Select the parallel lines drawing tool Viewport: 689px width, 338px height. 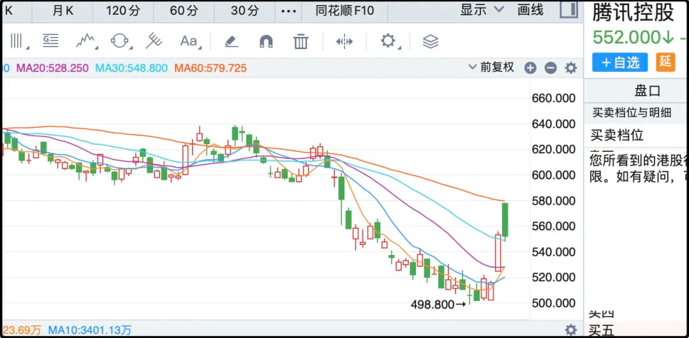17,41
